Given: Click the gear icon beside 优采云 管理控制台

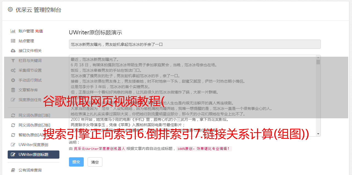Looking at the screenshot, I should pos(10,10).
